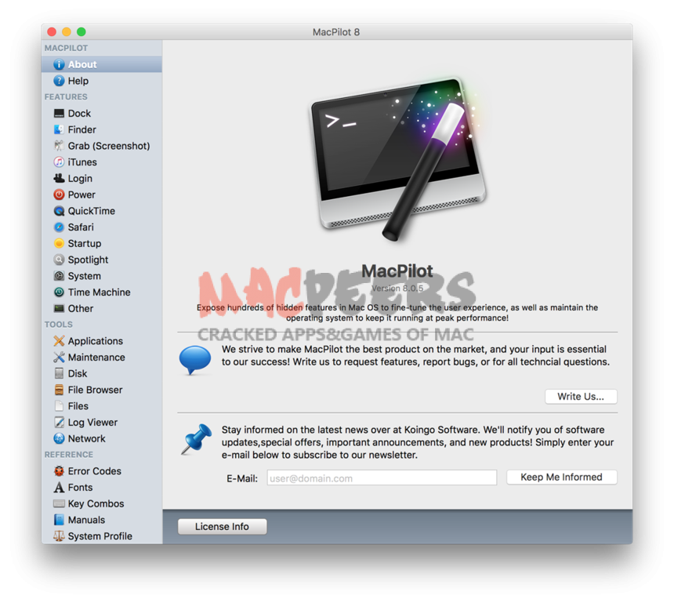
Task: Click the Spotlight magnifier icon
Action: click(x=59, y=260)
